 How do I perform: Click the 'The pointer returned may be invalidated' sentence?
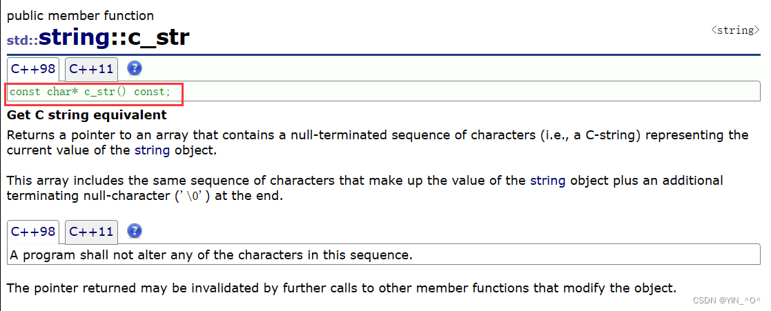tap(341, 288)
